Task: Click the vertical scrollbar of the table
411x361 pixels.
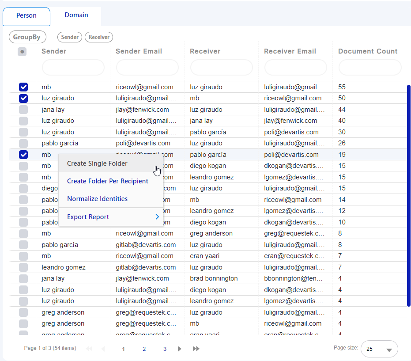Action: (409, 195)
